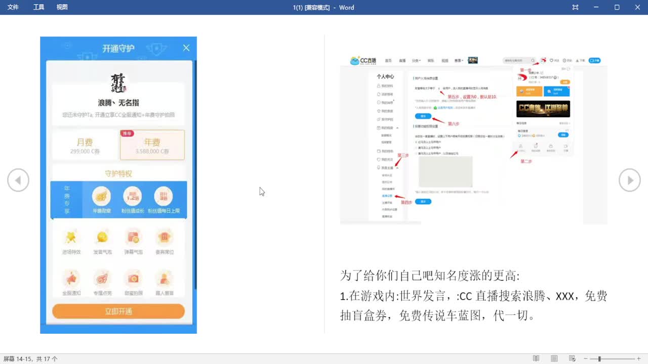Click the line starting 1.在游戏内:世界发言
The width and height of the screenshot is (648, 364).
coord(474,296)
